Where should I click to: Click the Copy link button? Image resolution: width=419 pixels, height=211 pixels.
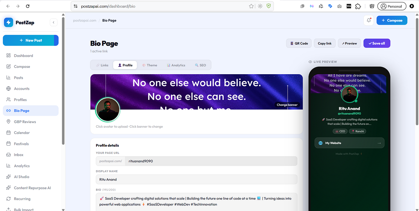[325, 43]
